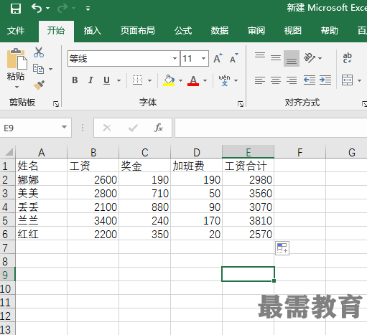Click the Save icon in quick access toolbar

coord(16,9)
